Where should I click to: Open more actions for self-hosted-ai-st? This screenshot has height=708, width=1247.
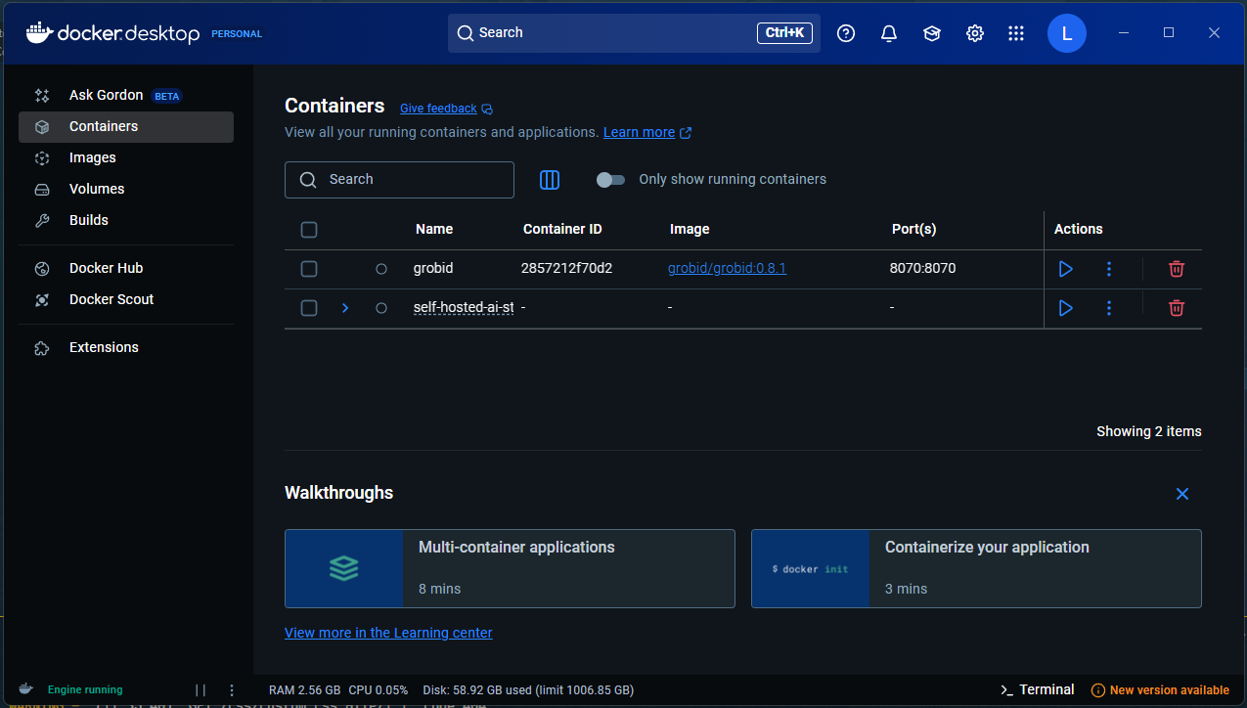(1109, 308)
